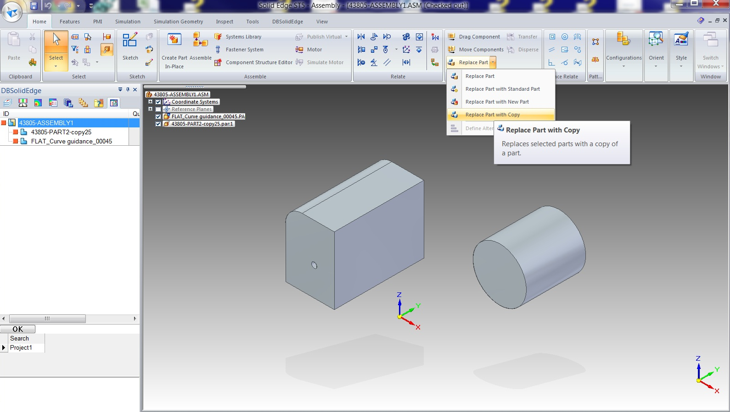This screenshot has width=730, height=412.
Task: Pin the DBSolidEdge panel
Action: point(128,90)
